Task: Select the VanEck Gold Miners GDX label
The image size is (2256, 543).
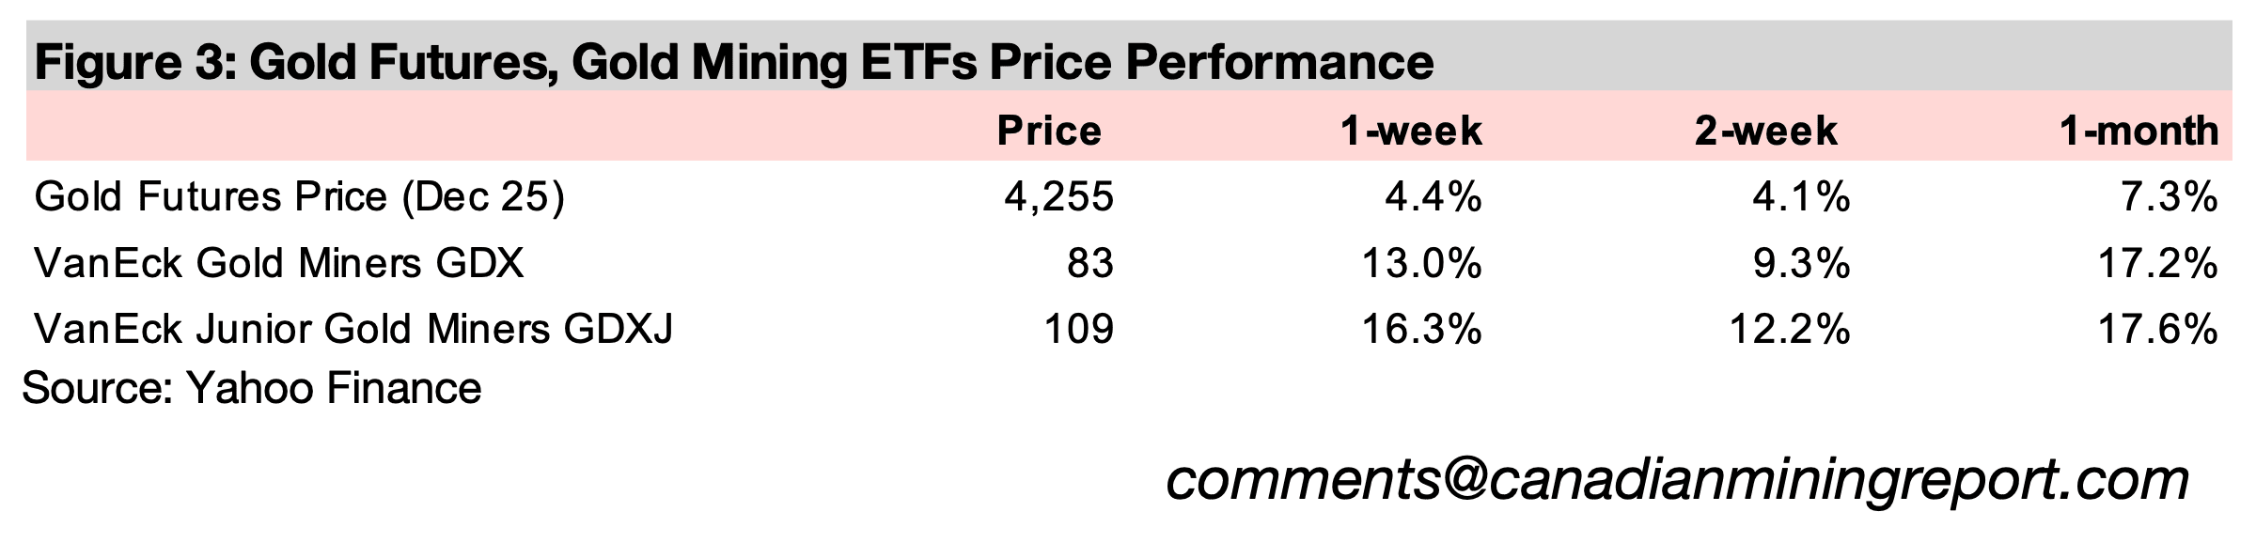Action: (x=278, y=263)
